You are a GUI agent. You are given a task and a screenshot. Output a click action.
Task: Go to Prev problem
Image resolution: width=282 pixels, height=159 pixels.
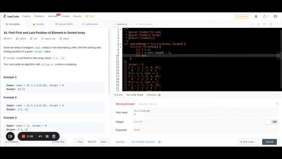[79, 142]
